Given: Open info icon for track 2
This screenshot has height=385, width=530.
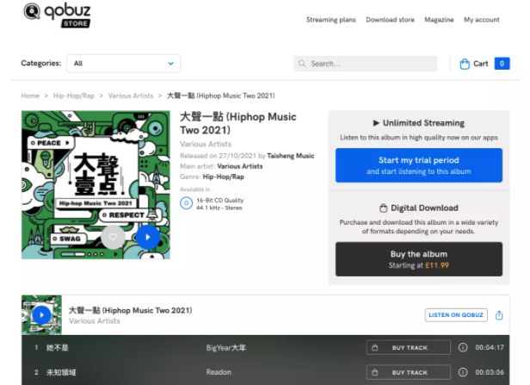Looking at the screenshot, I should 463,372.
